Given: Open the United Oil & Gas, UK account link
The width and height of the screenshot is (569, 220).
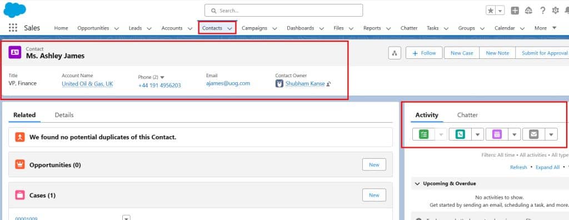Looking at the screenshot, I should [x=87, y=84].
